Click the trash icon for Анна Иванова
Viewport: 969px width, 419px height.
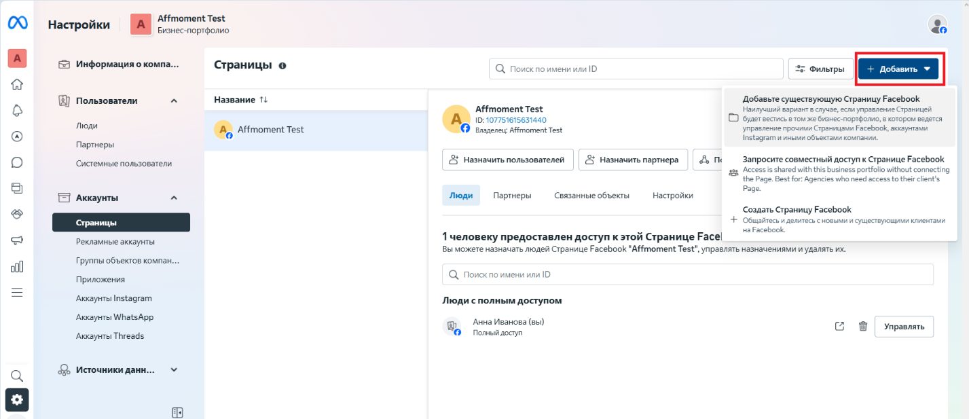click(x=863, y=327)
